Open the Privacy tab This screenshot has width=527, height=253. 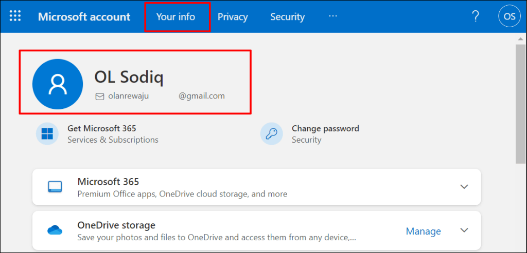[233, 17]
